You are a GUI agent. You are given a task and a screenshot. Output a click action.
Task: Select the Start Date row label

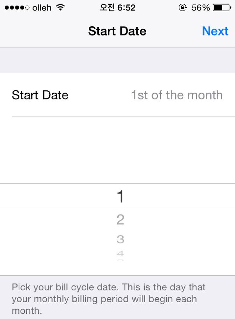[x=40, y=95]
